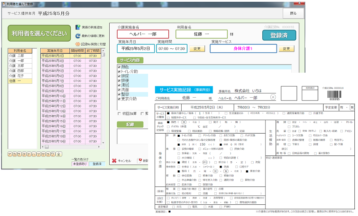Select user 介護 二郎 in list
Image resolution: width=358 pixels, height=216 pixels.
[x=20, y=56]
